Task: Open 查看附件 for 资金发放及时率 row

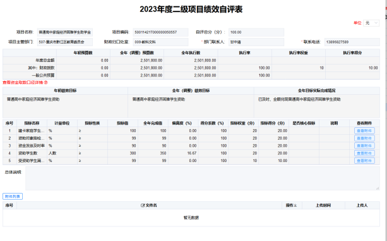Action: pos(364,145)
